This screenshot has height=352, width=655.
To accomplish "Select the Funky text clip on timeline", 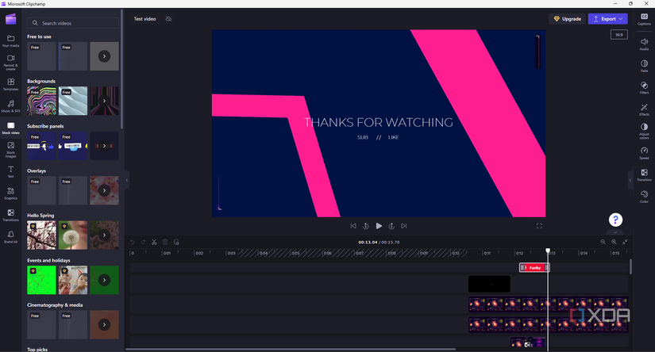I will coord(534,268).
